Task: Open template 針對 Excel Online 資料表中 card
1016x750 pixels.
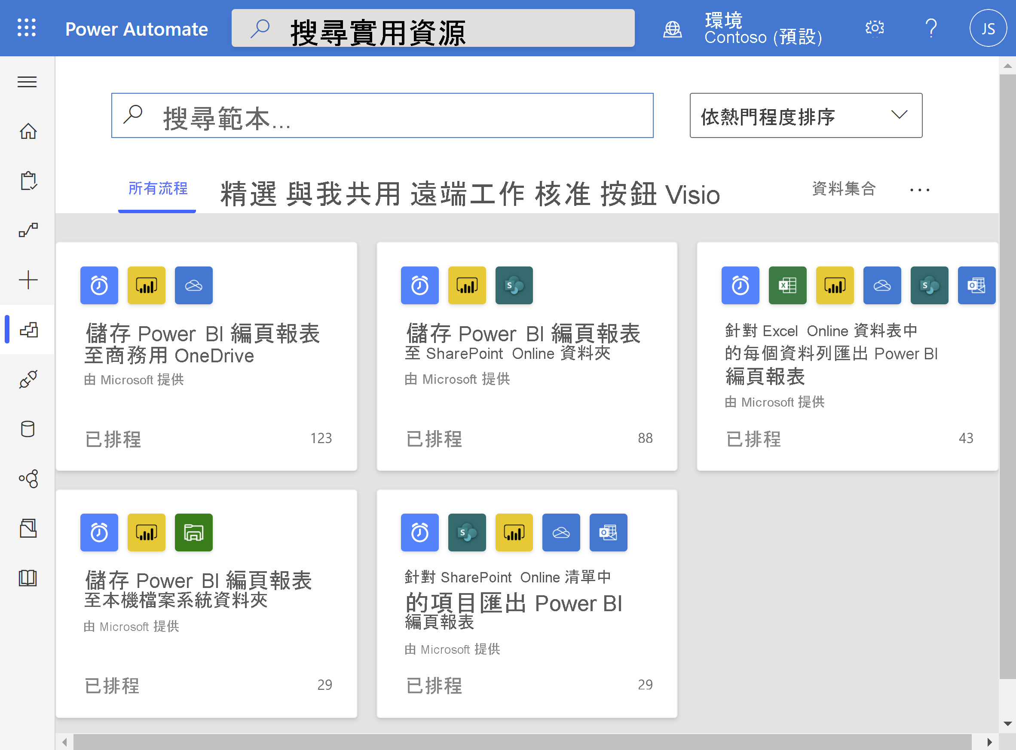Action: (x=847, y=356)
